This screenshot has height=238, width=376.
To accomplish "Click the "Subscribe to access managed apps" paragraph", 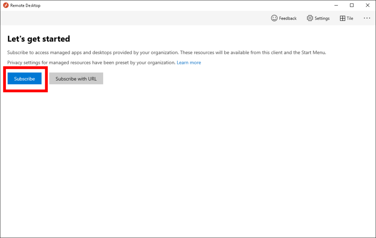I will (x=167, y=53).
